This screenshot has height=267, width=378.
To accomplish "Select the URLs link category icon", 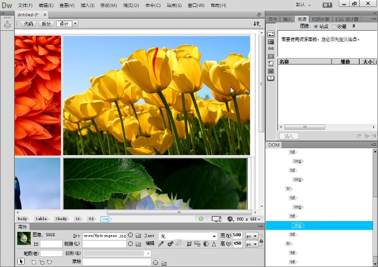I will 271,49.
